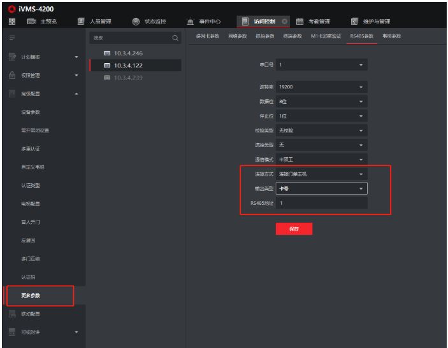Viewport: 448px width, 348px height.
Task: Collapse sidebar with the hamburger icon
Action: pos(12,38)
